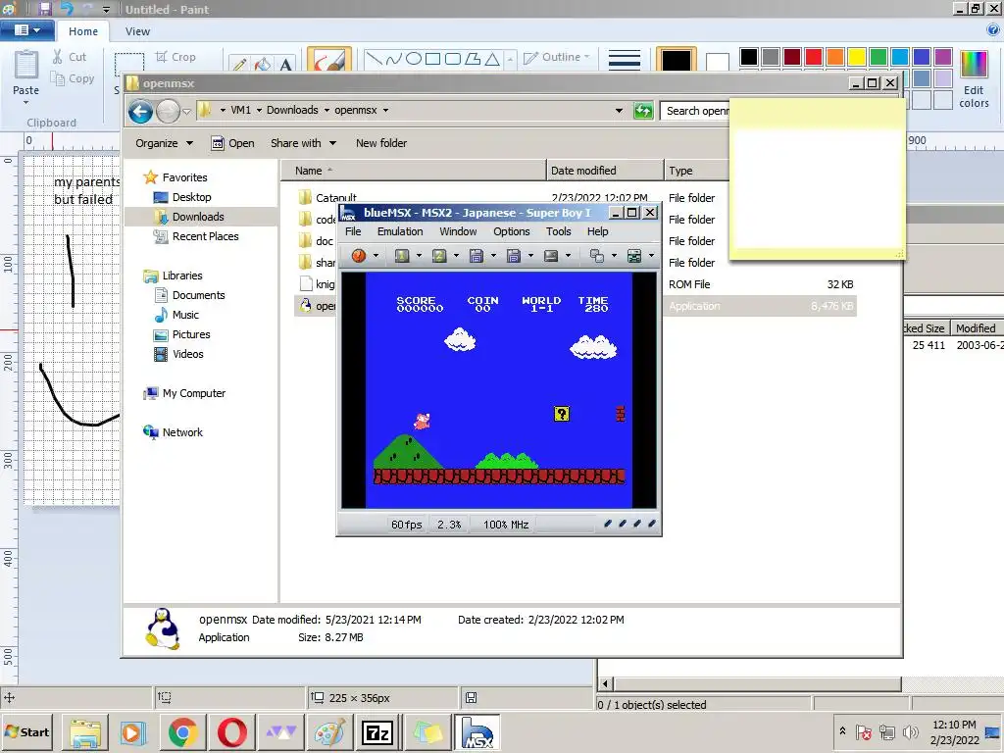Open Documents library in Explorer sidebar

point(198,295)
